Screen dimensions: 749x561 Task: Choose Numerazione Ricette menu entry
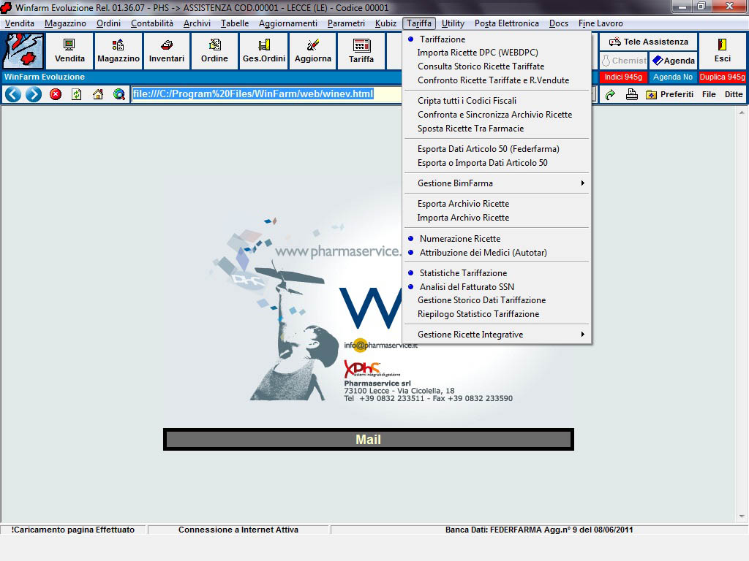point(460,239)
